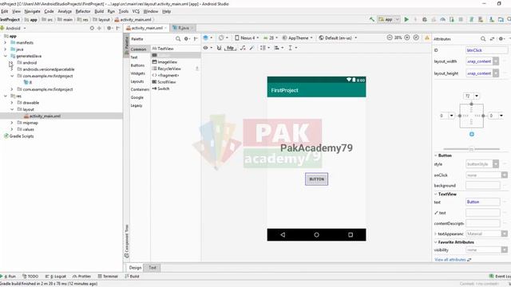Switch to the R.java editor tab
The height and width of the screenshot is (287, 511).
click(x=183, y=28)
